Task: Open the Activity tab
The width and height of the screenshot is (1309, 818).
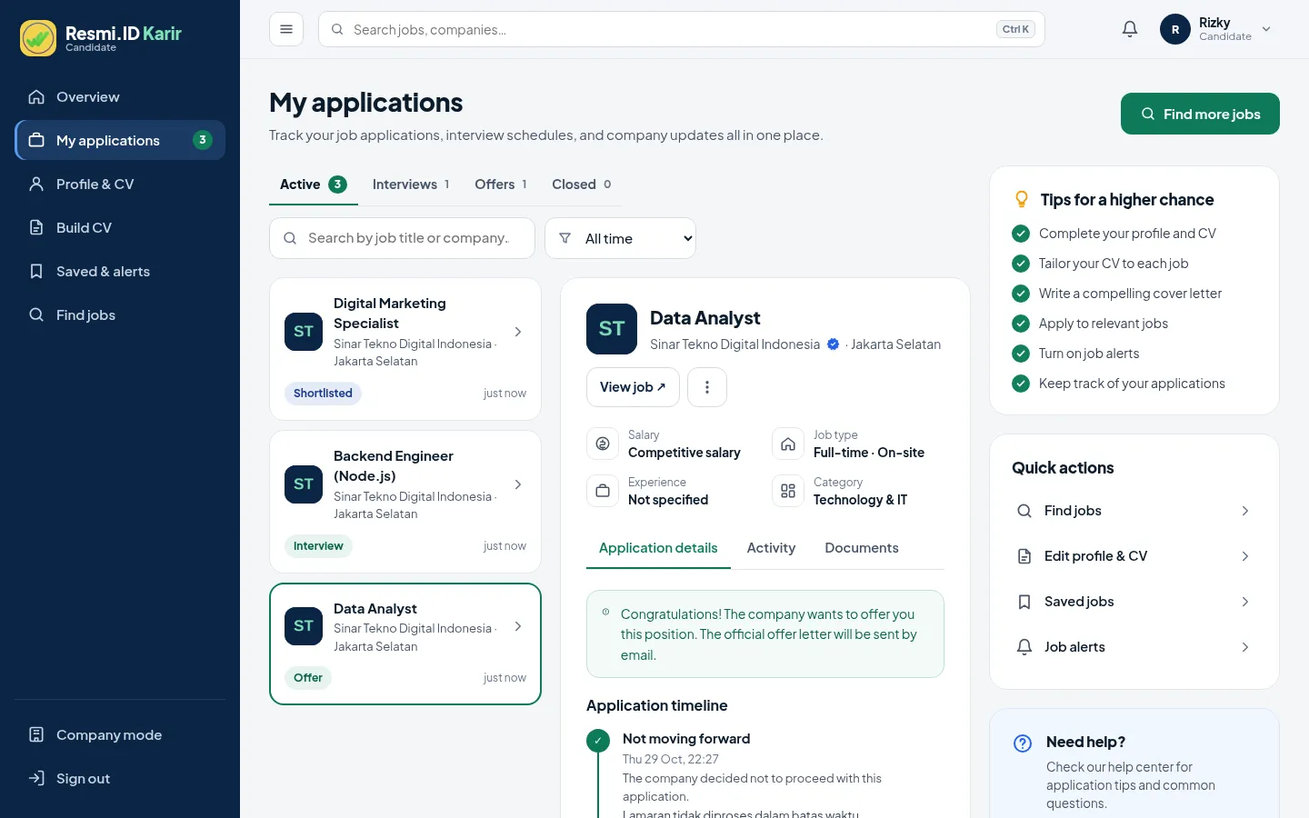Action: click(x=771, y=548)
